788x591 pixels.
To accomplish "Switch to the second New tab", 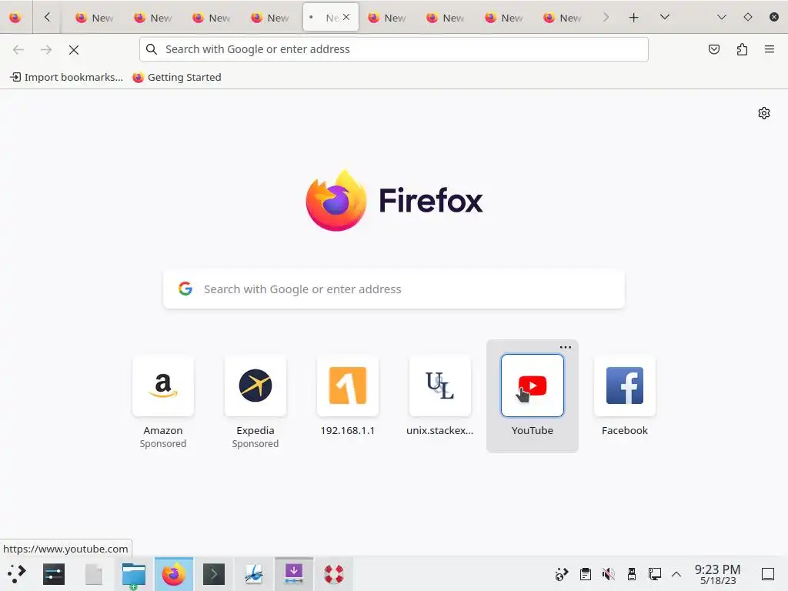I will point(153,18).
